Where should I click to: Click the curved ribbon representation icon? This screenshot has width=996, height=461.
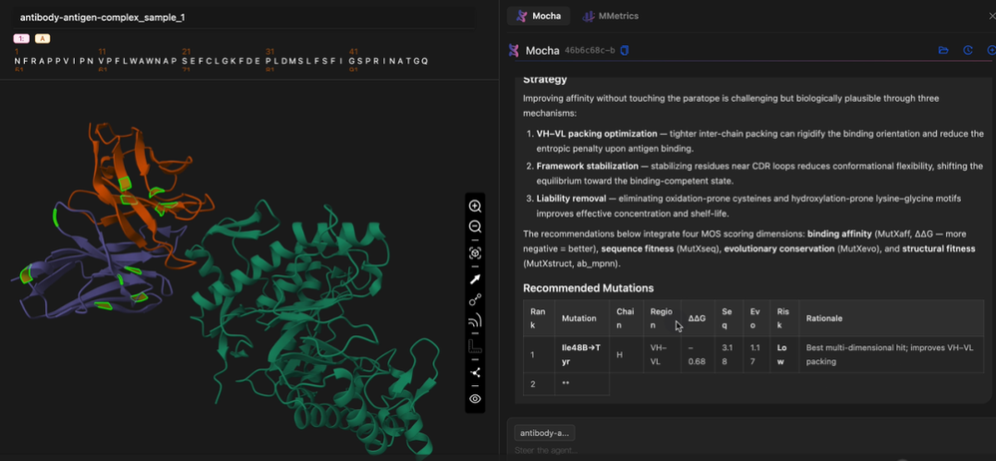click(x=474, y=320)
